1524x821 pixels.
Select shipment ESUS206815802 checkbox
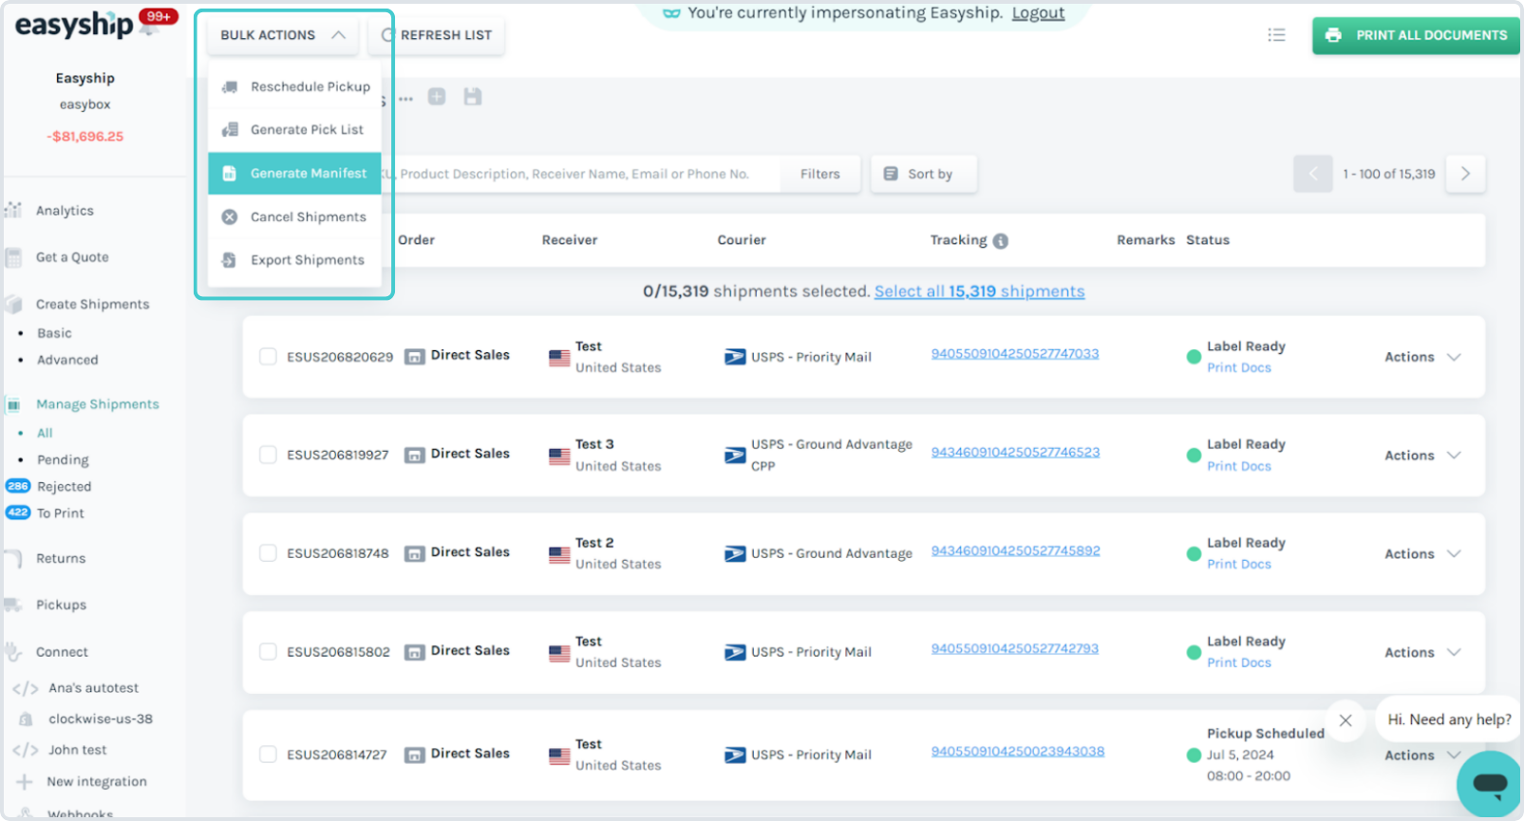click(x=268, y=652)
